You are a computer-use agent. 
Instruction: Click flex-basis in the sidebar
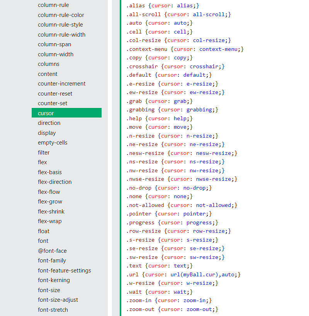click(50, 172)
